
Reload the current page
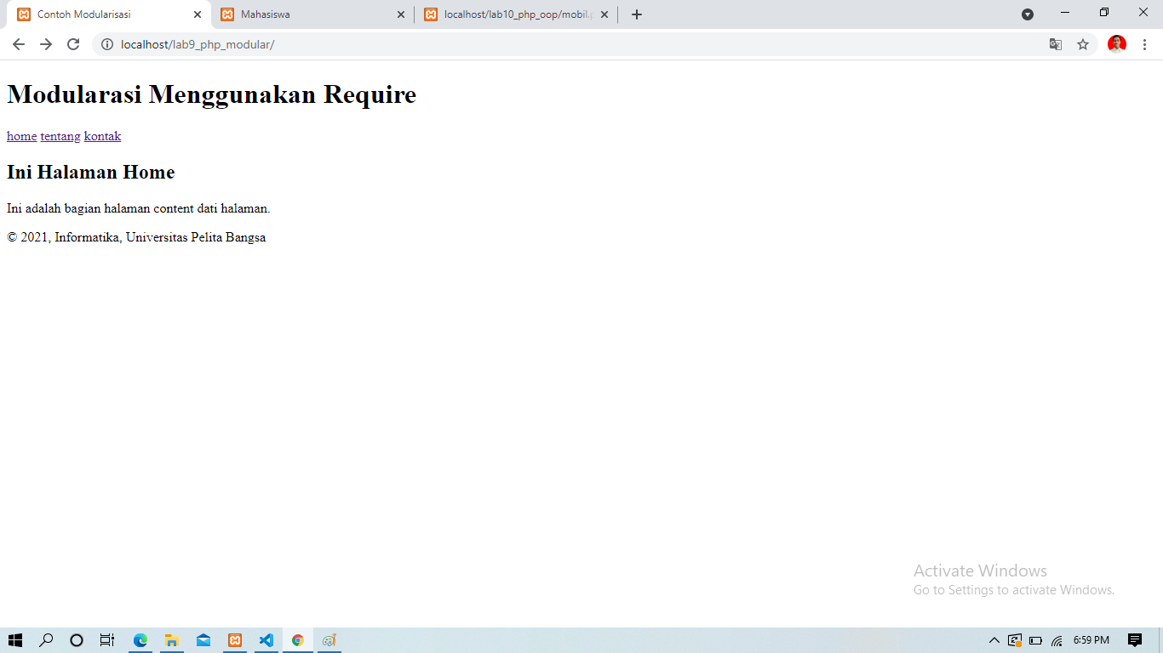click(73, 44)
